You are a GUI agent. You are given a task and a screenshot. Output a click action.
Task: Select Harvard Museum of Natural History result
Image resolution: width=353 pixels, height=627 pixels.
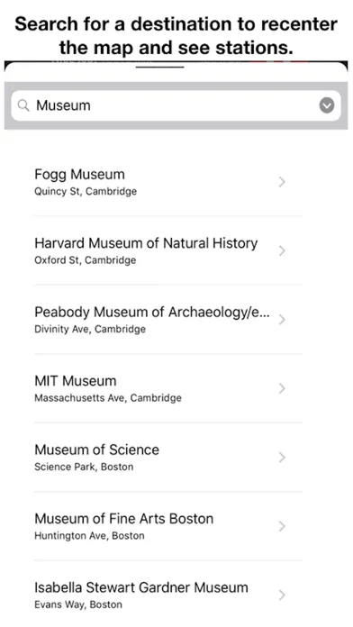pos(167,250)
